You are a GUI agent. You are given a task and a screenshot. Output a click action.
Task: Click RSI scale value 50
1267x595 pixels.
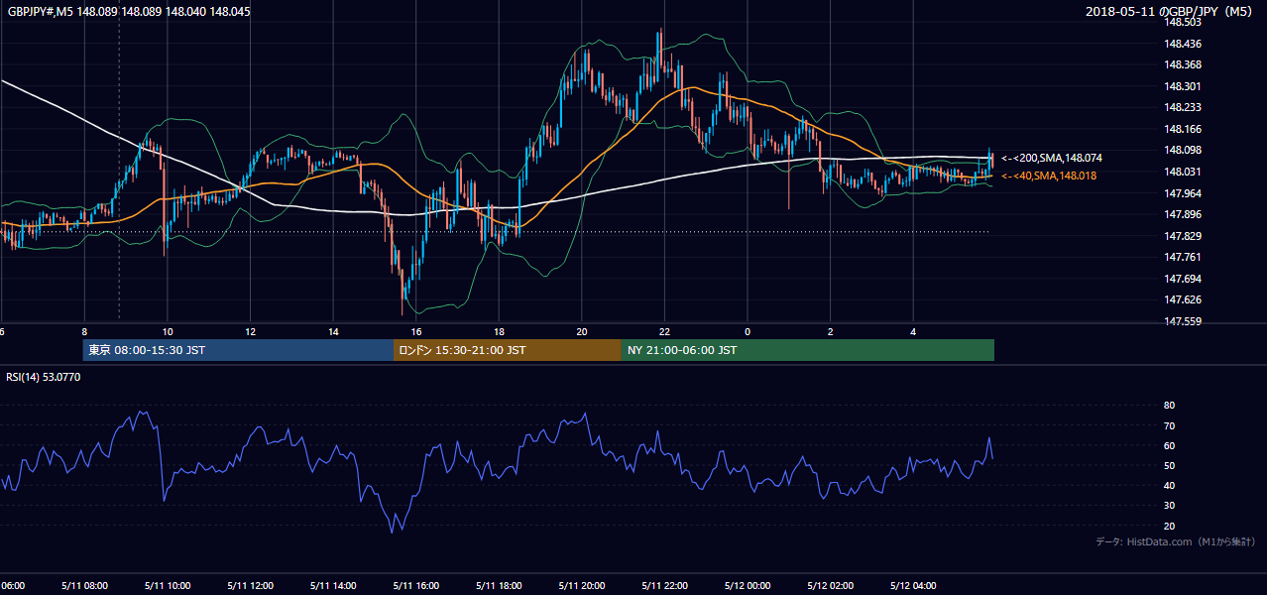click(x=1169, y=465)
